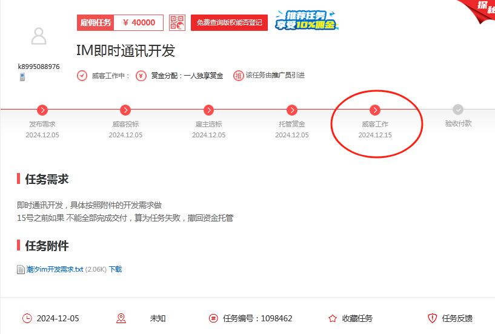Select the 威客工作 step marker

375,110
